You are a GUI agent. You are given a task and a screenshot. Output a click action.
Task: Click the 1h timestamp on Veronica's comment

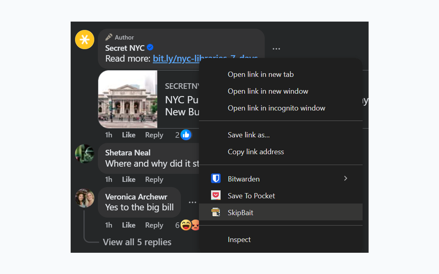[x=109, y=225]
